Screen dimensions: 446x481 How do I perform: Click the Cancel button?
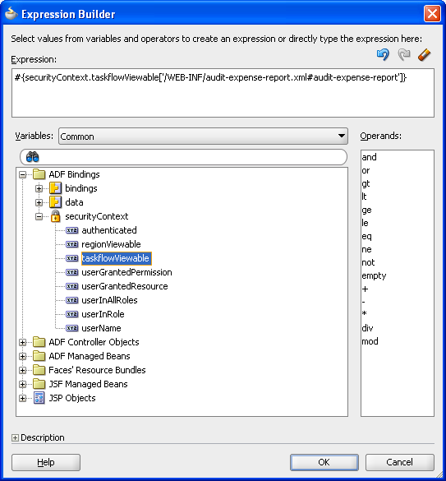tap(400, 462)
